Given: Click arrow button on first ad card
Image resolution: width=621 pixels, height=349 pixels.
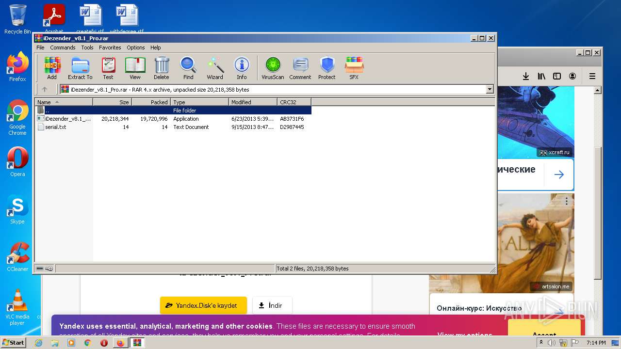Looking at the screenshot, I should (x=559, y=174).
